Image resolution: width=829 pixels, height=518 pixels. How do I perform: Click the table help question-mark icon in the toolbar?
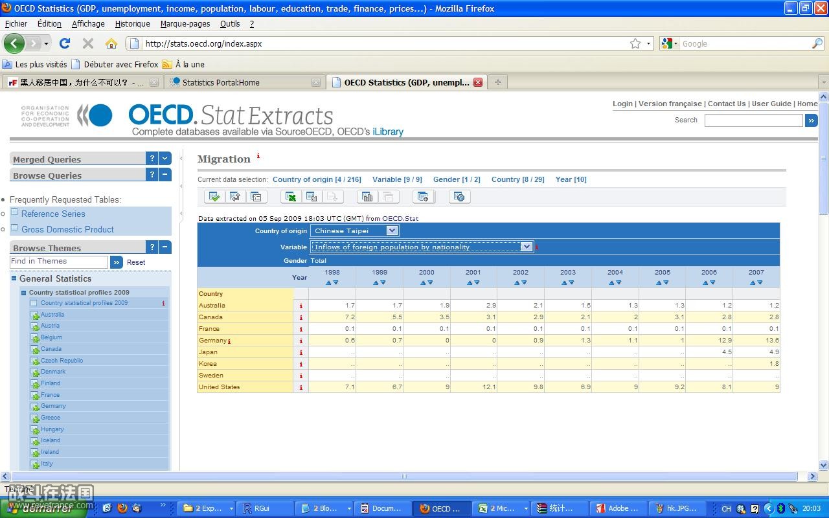pyautogui.click(x=459, y=197)
